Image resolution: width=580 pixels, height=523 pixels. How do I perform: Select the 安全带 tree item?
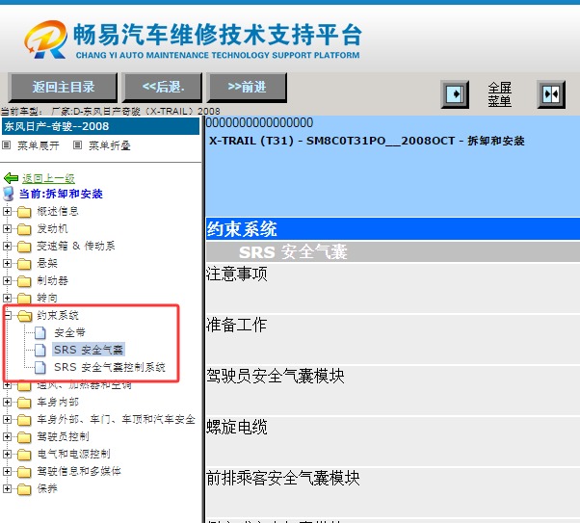(x=69, y=332)
